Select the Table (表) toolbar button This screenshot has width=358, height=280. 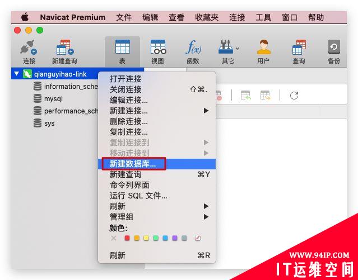(122, 51)
